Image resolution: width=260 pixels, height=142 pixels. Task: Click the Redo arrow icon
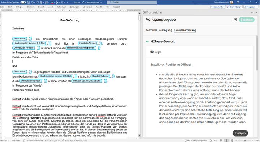(x=38, y=2)
